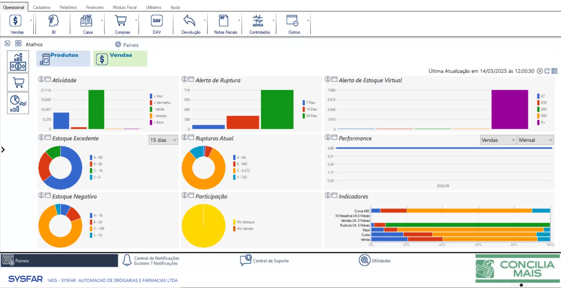The width and height of the screenshot is (561, 288).
Task: Expand the Compras dropdown arrow
Action: click(136, 20)
